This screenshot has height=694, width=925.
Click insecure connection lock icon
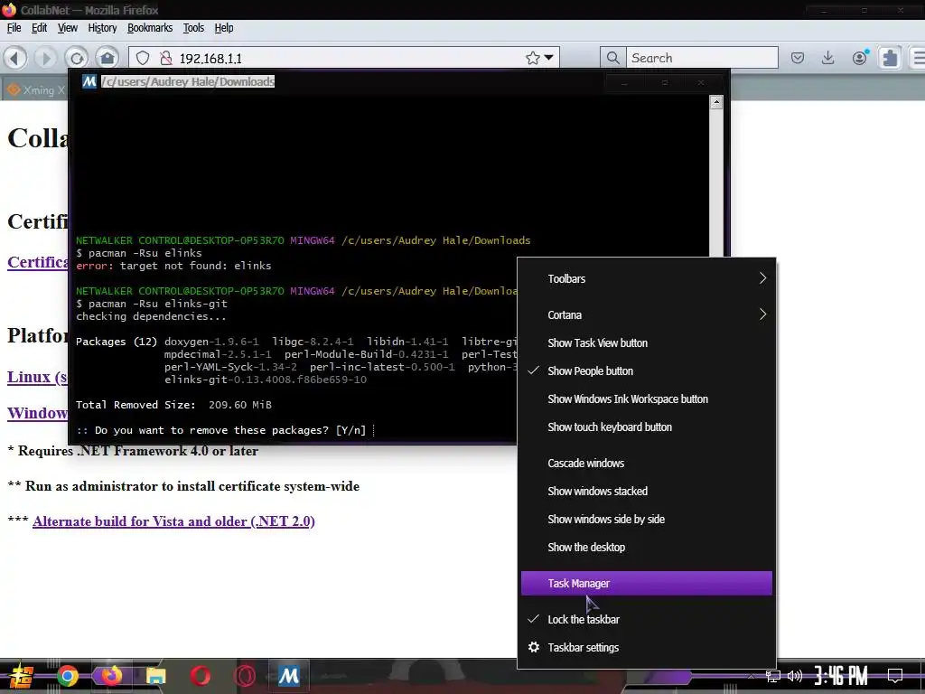point(166,58)
